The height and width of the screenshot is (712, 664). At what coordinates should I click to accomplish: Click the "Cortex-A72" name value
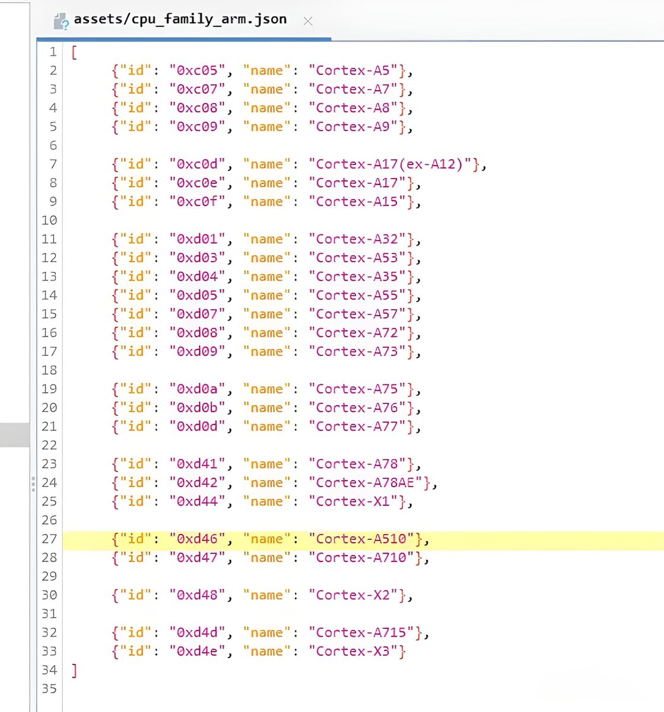pyautogui.click(x=357, y=333)
